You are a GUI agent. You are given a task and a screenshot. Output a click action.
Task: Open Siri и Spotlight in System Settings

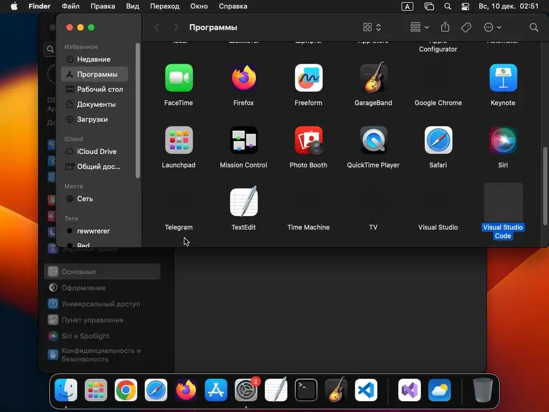102,336
